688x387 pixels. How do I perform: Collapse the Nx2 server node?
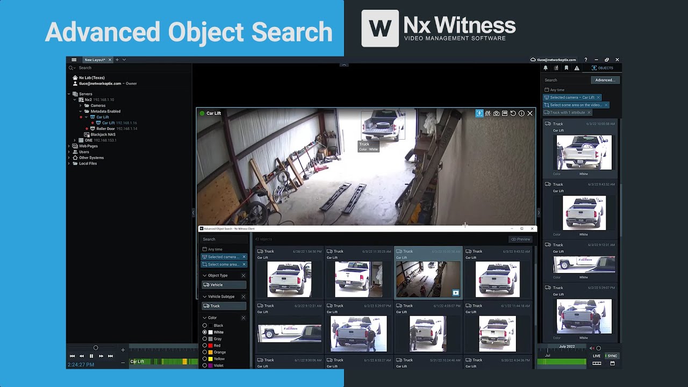75,99
